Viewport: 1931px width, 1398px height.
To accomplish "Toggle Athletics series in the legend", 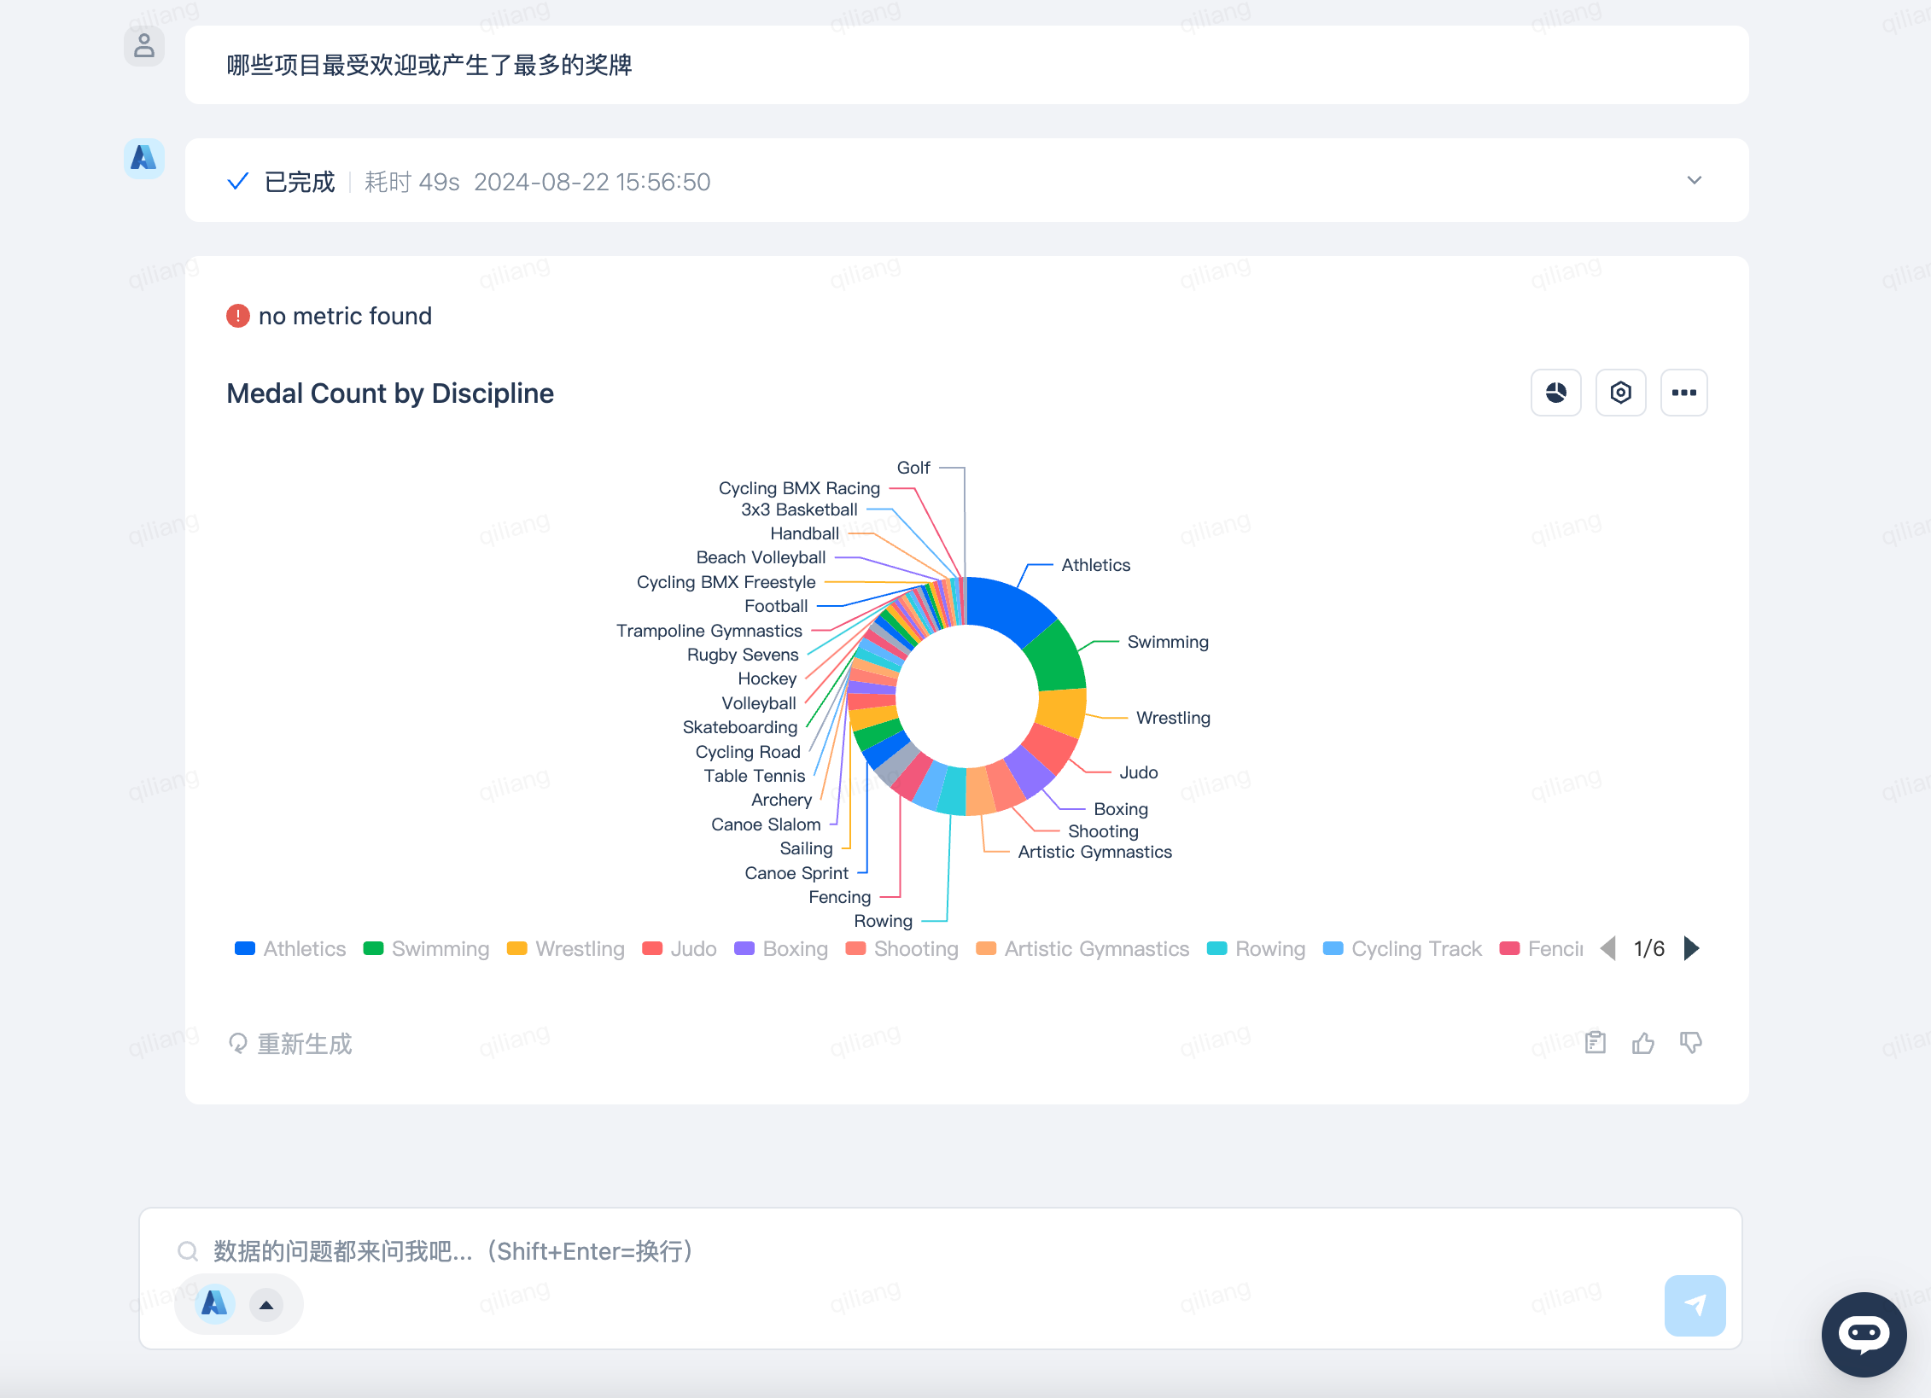I will (x=290, y=949).
